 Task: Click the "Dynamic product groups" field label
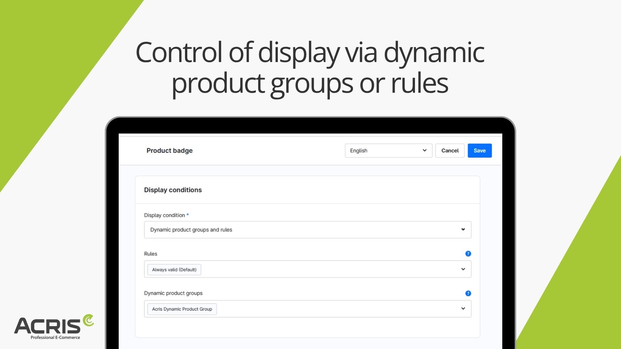point(173,293)
